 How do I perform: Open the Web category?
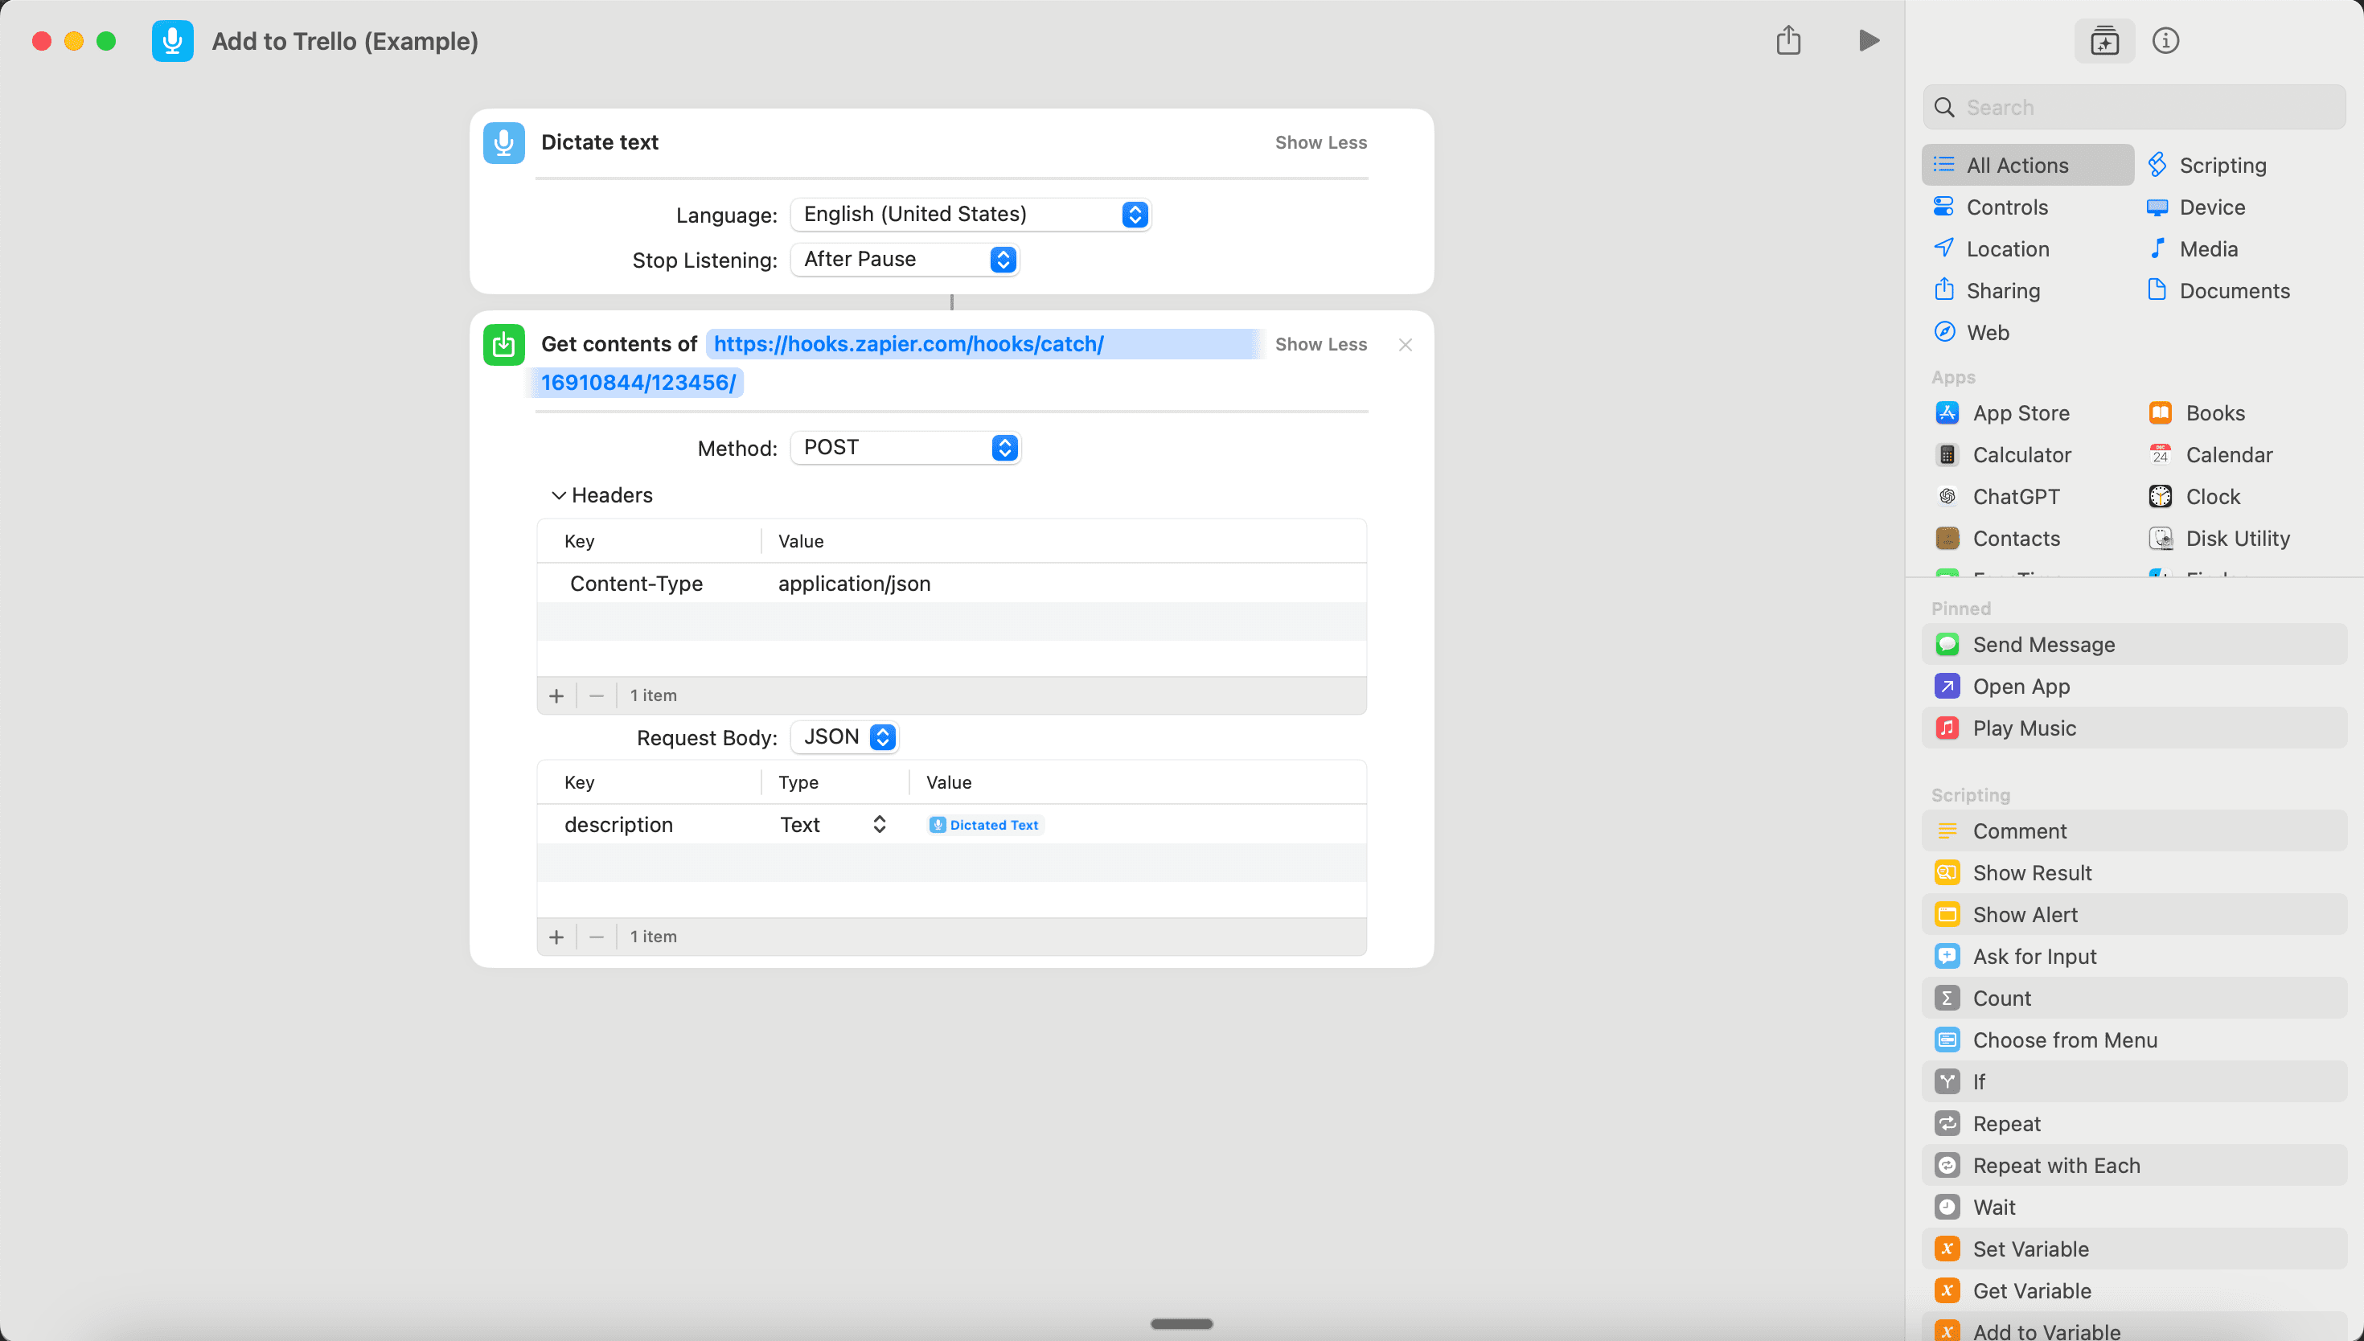[x=1971, y=331]
